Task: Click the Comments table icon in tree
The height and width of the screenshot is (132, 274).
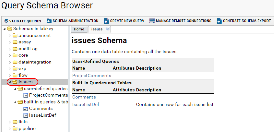Action: [x=26, y=109]
